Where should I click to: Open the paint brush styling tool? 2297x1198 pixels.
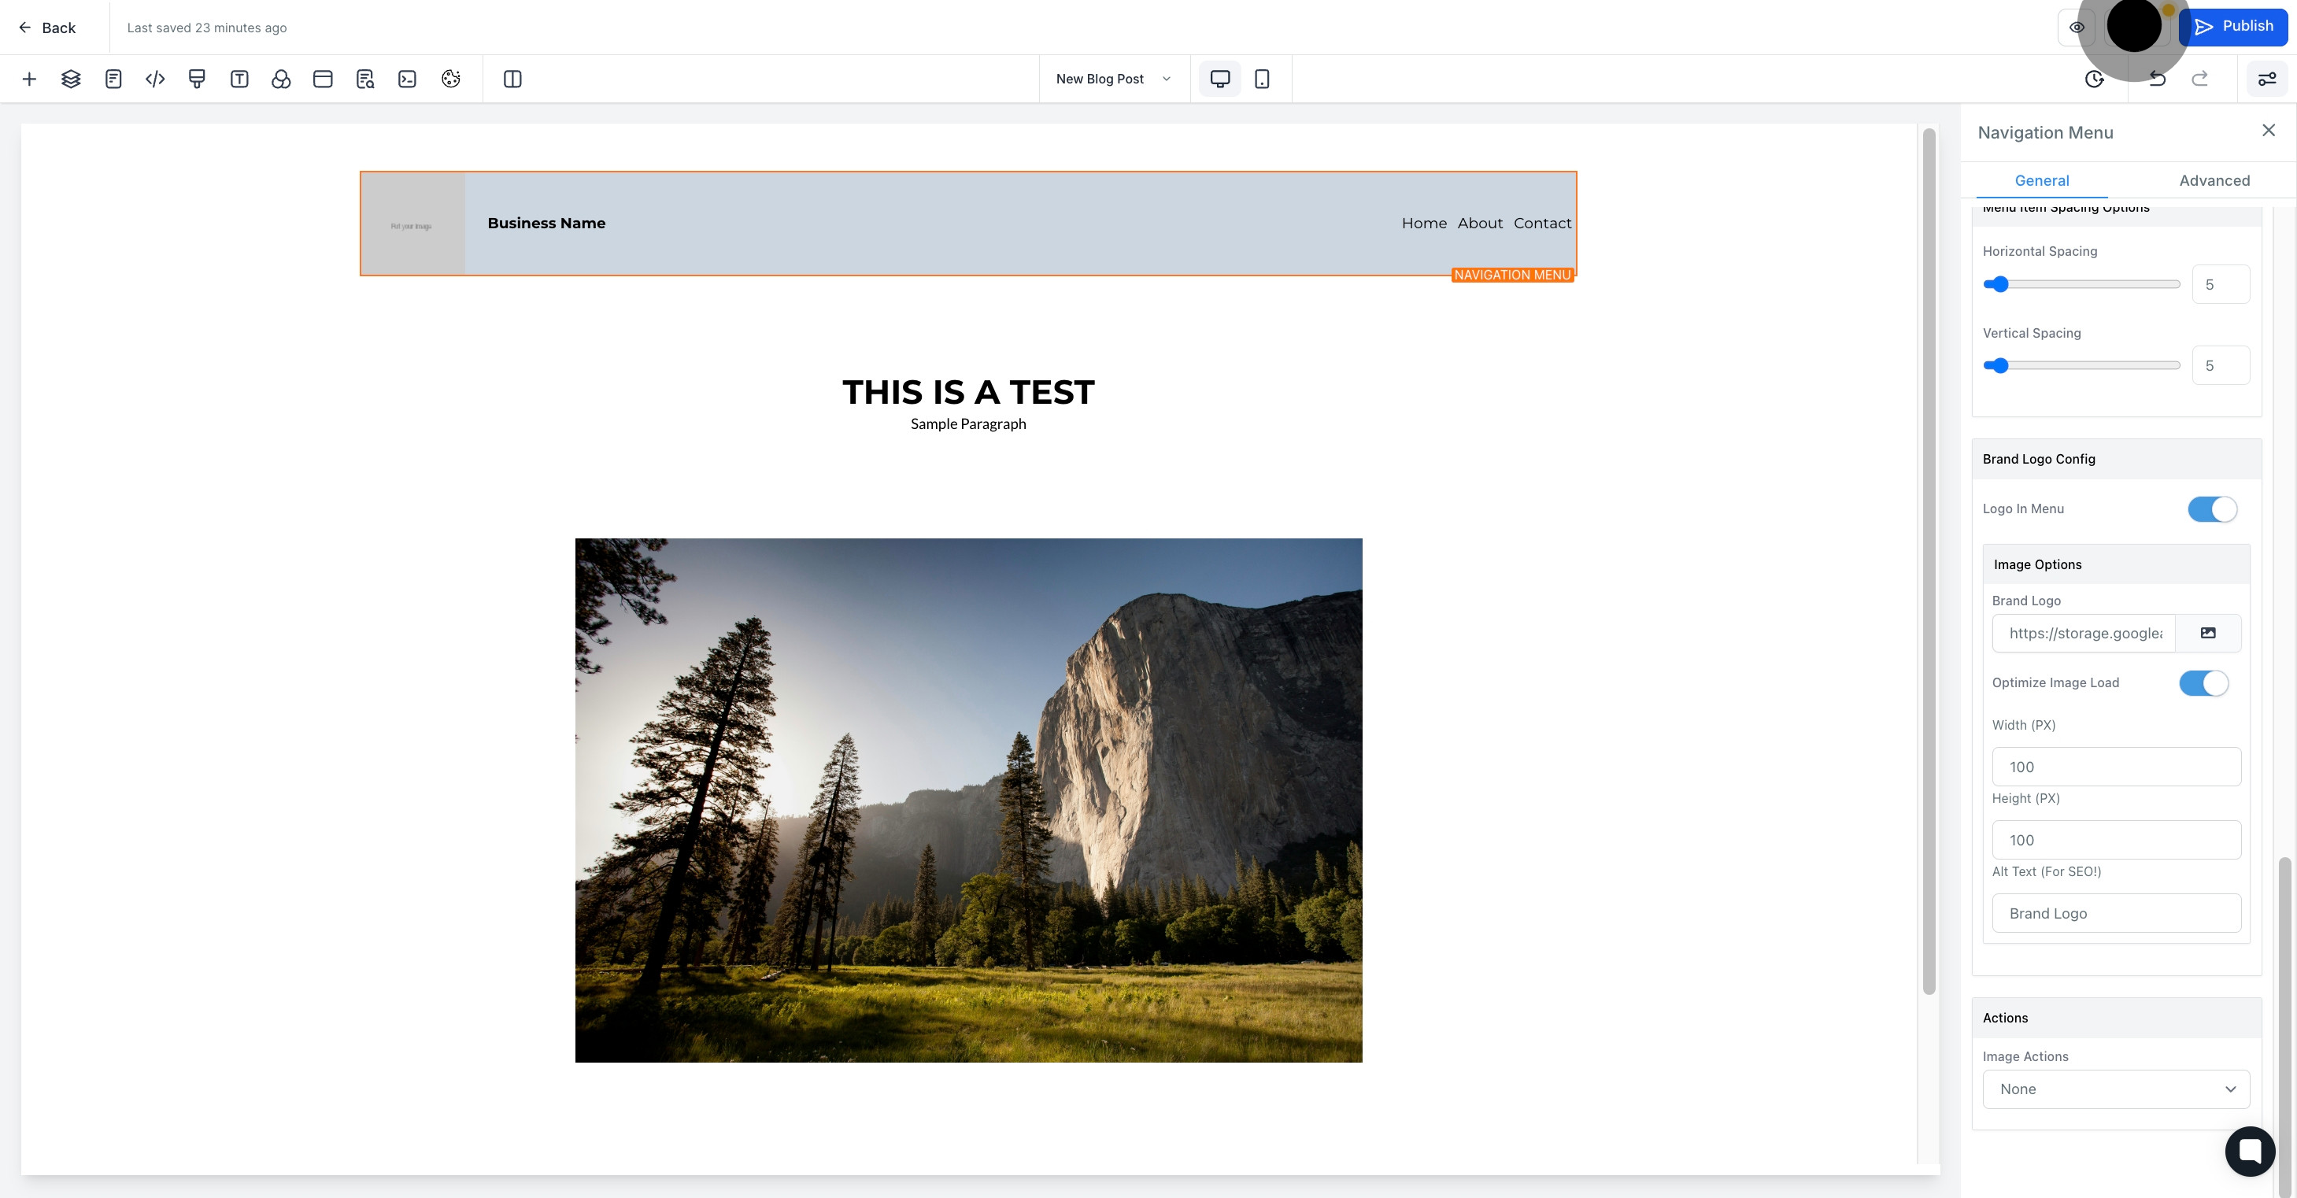[197, 79]
